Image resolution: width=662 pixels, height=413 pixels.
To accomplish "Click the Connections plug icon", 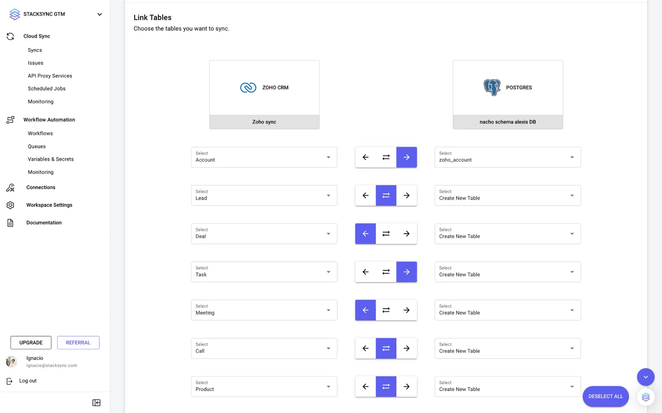I will (x=10, y=188).
